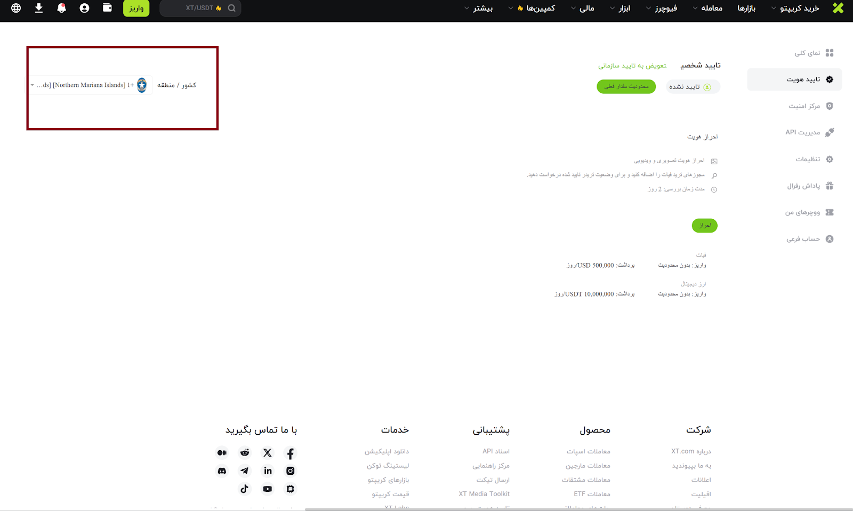
Task: Expand the فیوچرز menu in navbar
Action: [662, 8]
